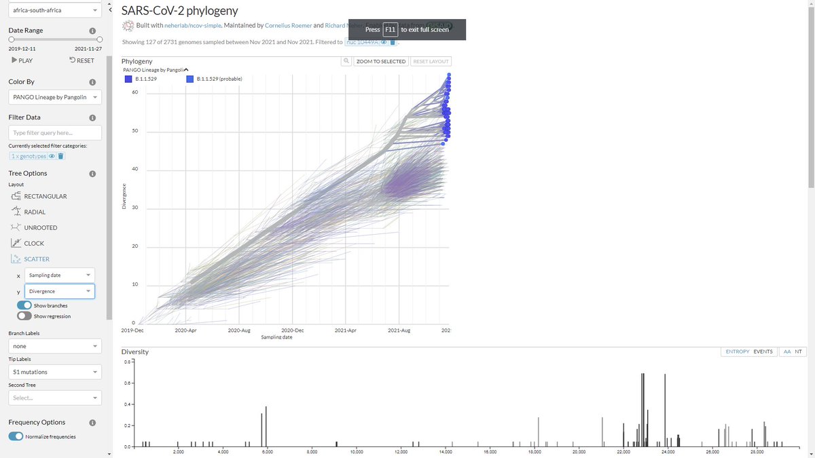
Task: Switch diversity panel to EVENTS
Action: (x=763, y=351)
